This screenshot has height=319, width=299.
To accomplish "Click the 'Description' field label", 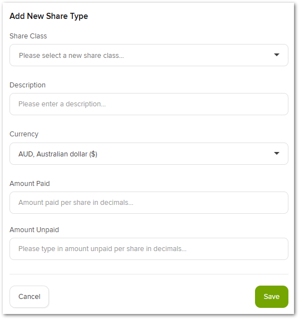I will [27, 85].
